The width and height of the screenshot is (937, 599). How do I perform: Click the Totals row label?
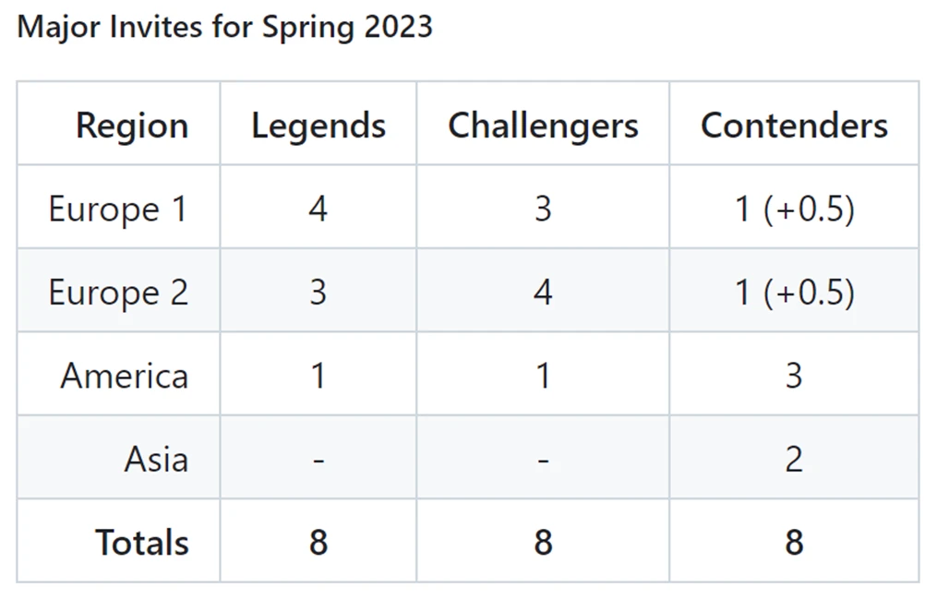pyautogui.click(x=141, y=543)
